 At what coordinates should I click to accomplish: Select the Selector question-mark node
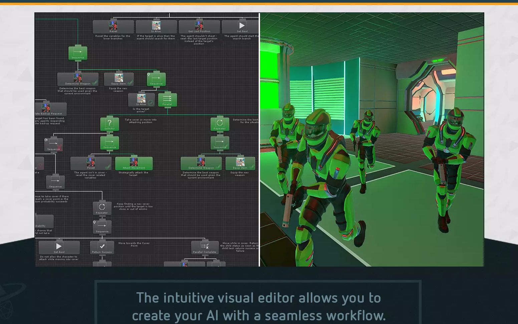[109, 124]
